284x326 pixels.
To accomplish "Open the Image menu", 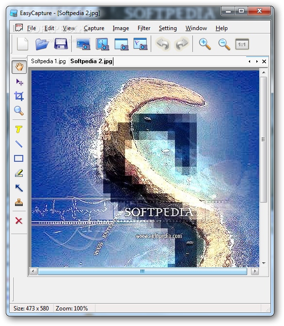I will point(121,28).
